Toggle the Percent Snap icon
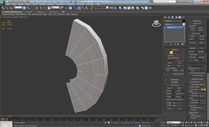Image resolution: width=209 pixels, height=127 pixels. tap(83, 8)
